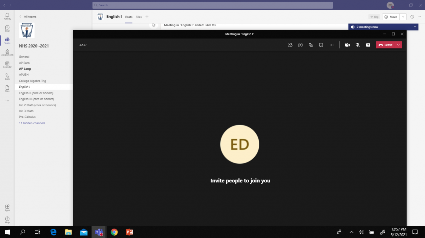
Task: Open the Share content tray icon
Action: click(368, 45)
